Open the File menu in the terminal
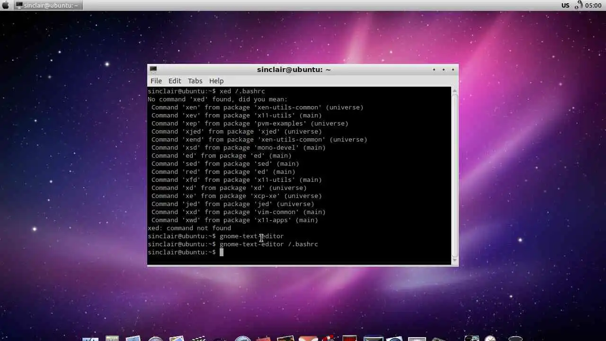The height and width of the screenshot is (341, 606). pyautogui.click(x=156, y=81)
